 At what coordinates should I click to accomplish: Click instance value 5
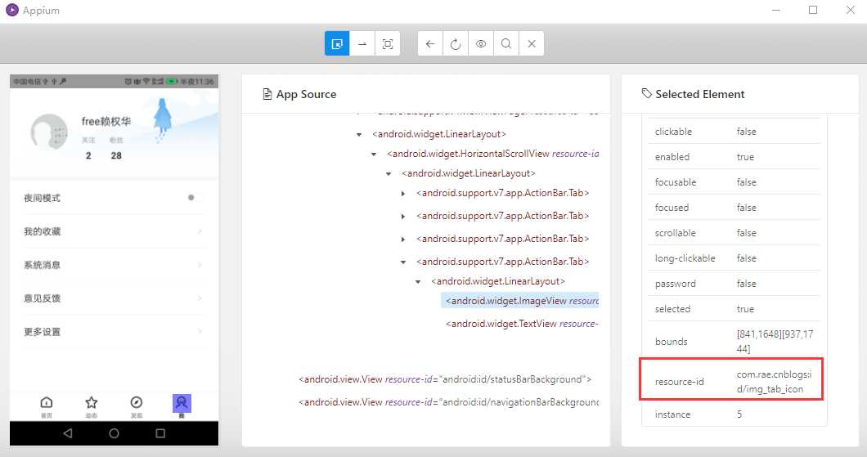click(739, 414)
